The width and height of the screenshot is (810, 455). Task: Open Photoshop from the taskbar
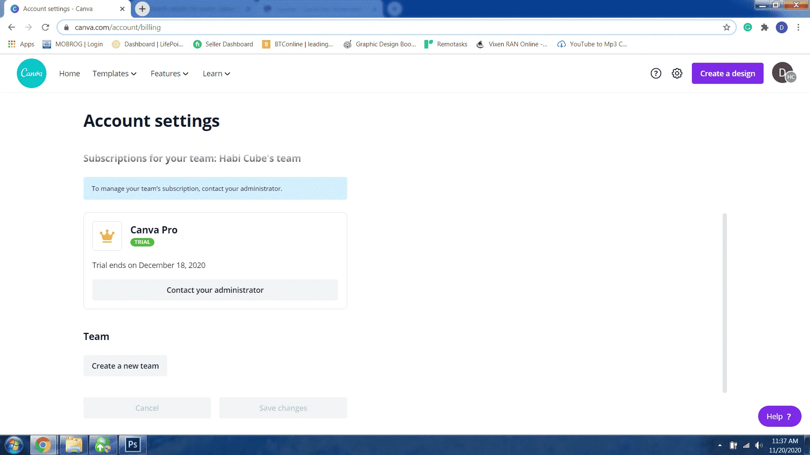click(x=133, y=445)
